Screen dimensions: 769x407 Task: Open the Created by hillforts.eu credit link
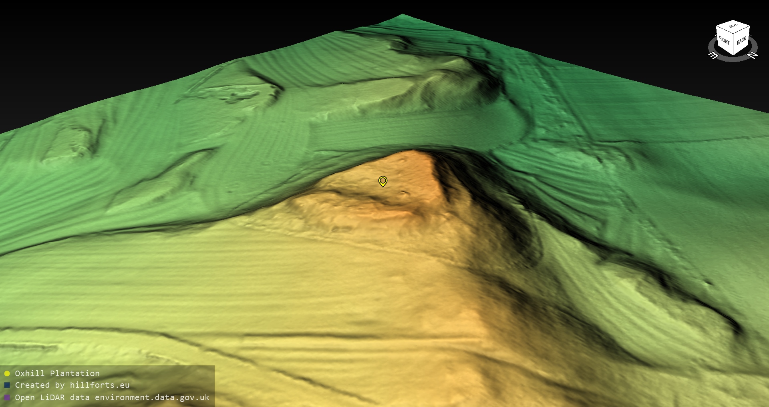point(72,385)
